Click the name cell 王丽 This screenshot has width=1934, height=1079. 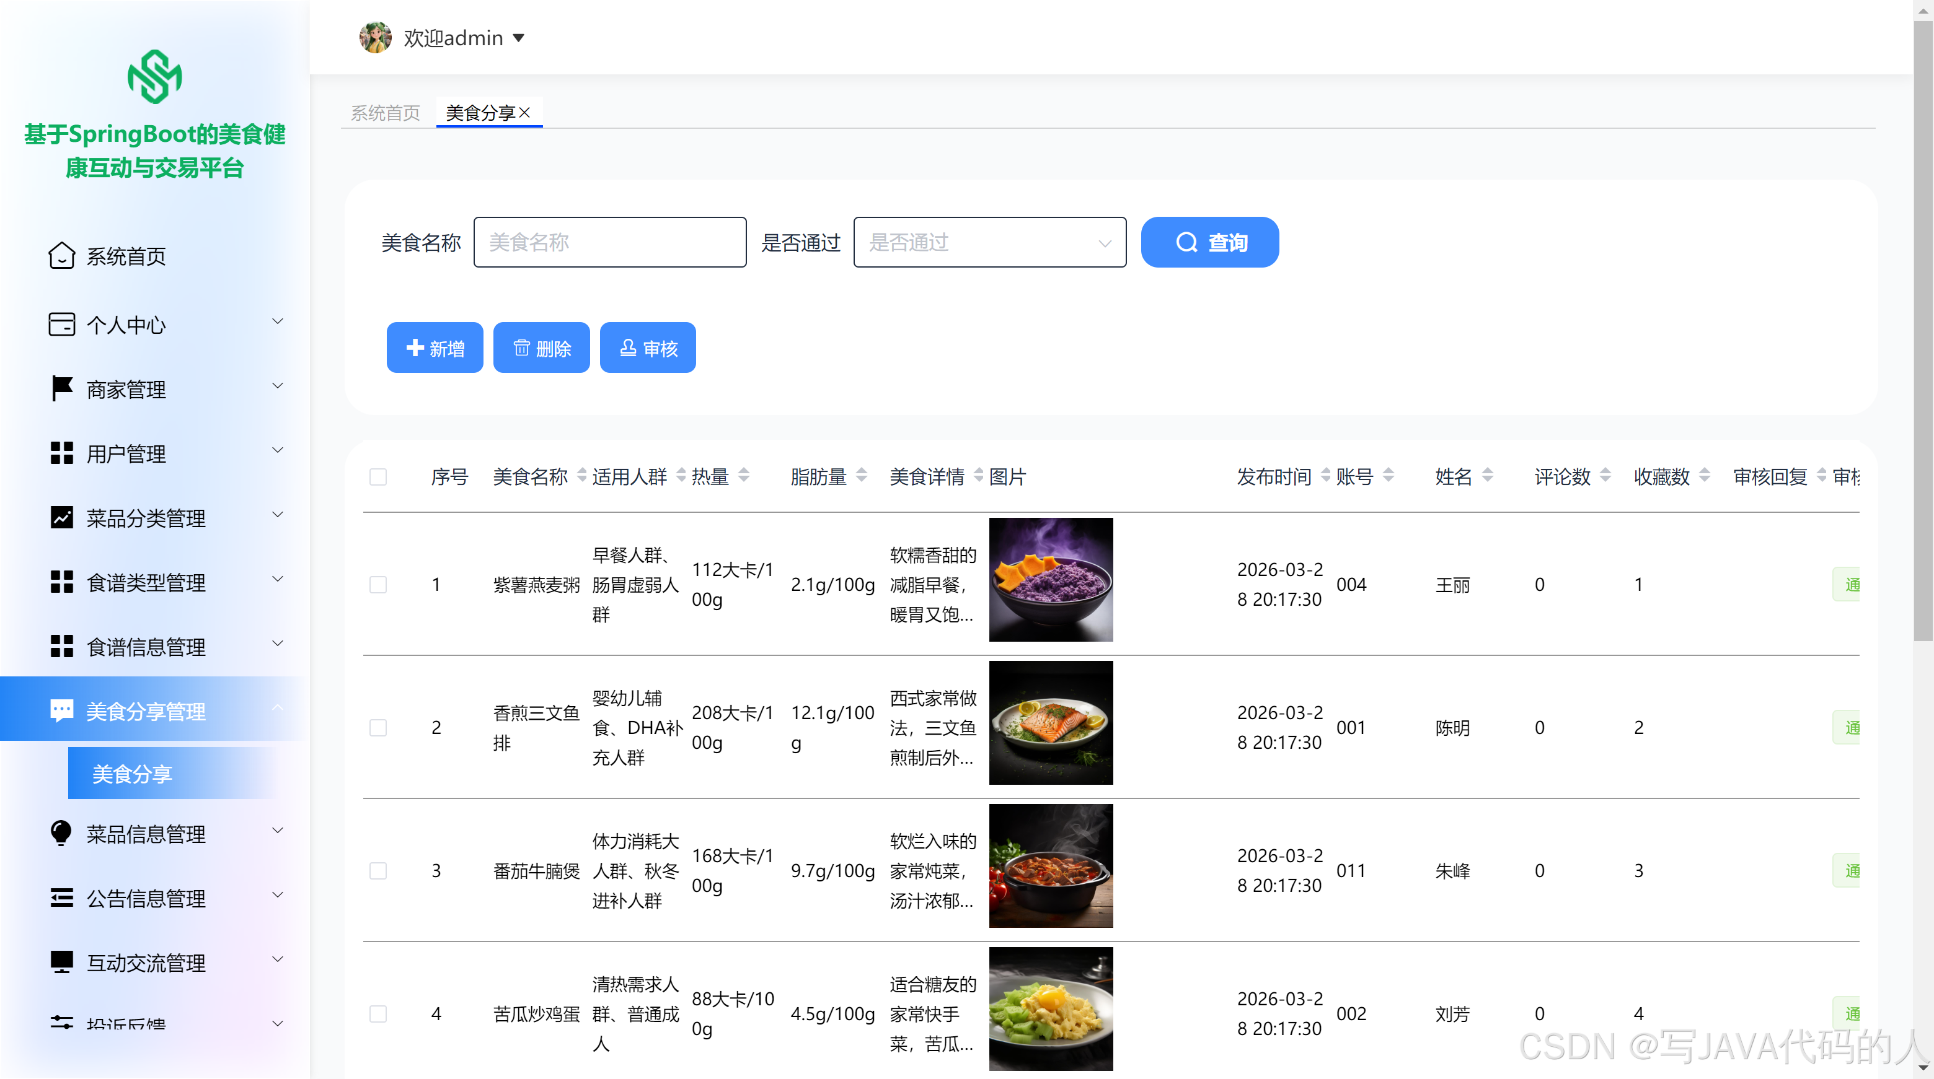click(1452, 585)
